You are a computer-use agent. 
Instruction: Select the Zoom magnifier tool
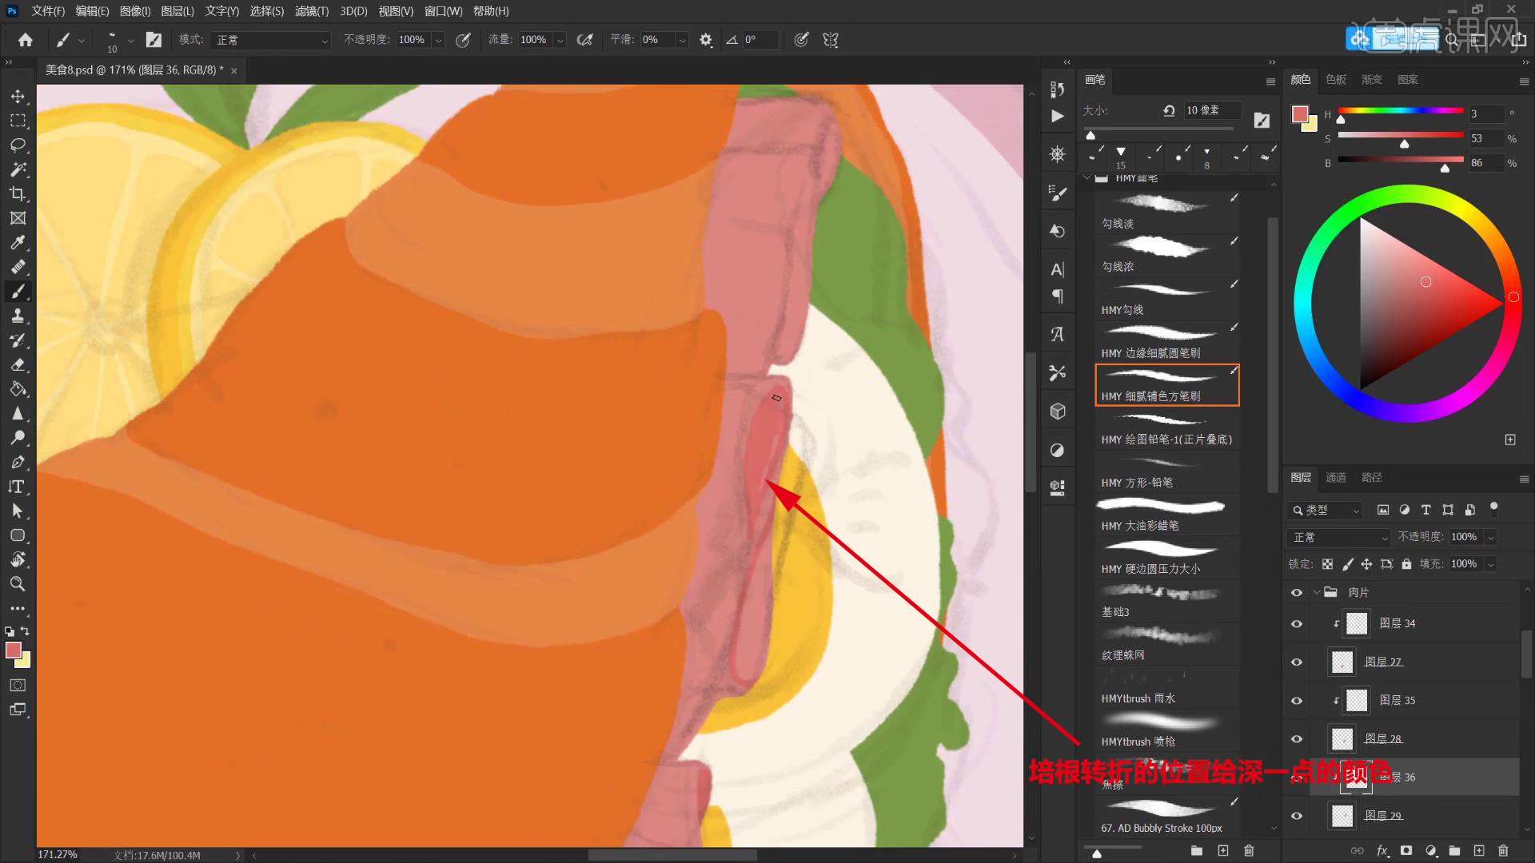click(18, 584)
